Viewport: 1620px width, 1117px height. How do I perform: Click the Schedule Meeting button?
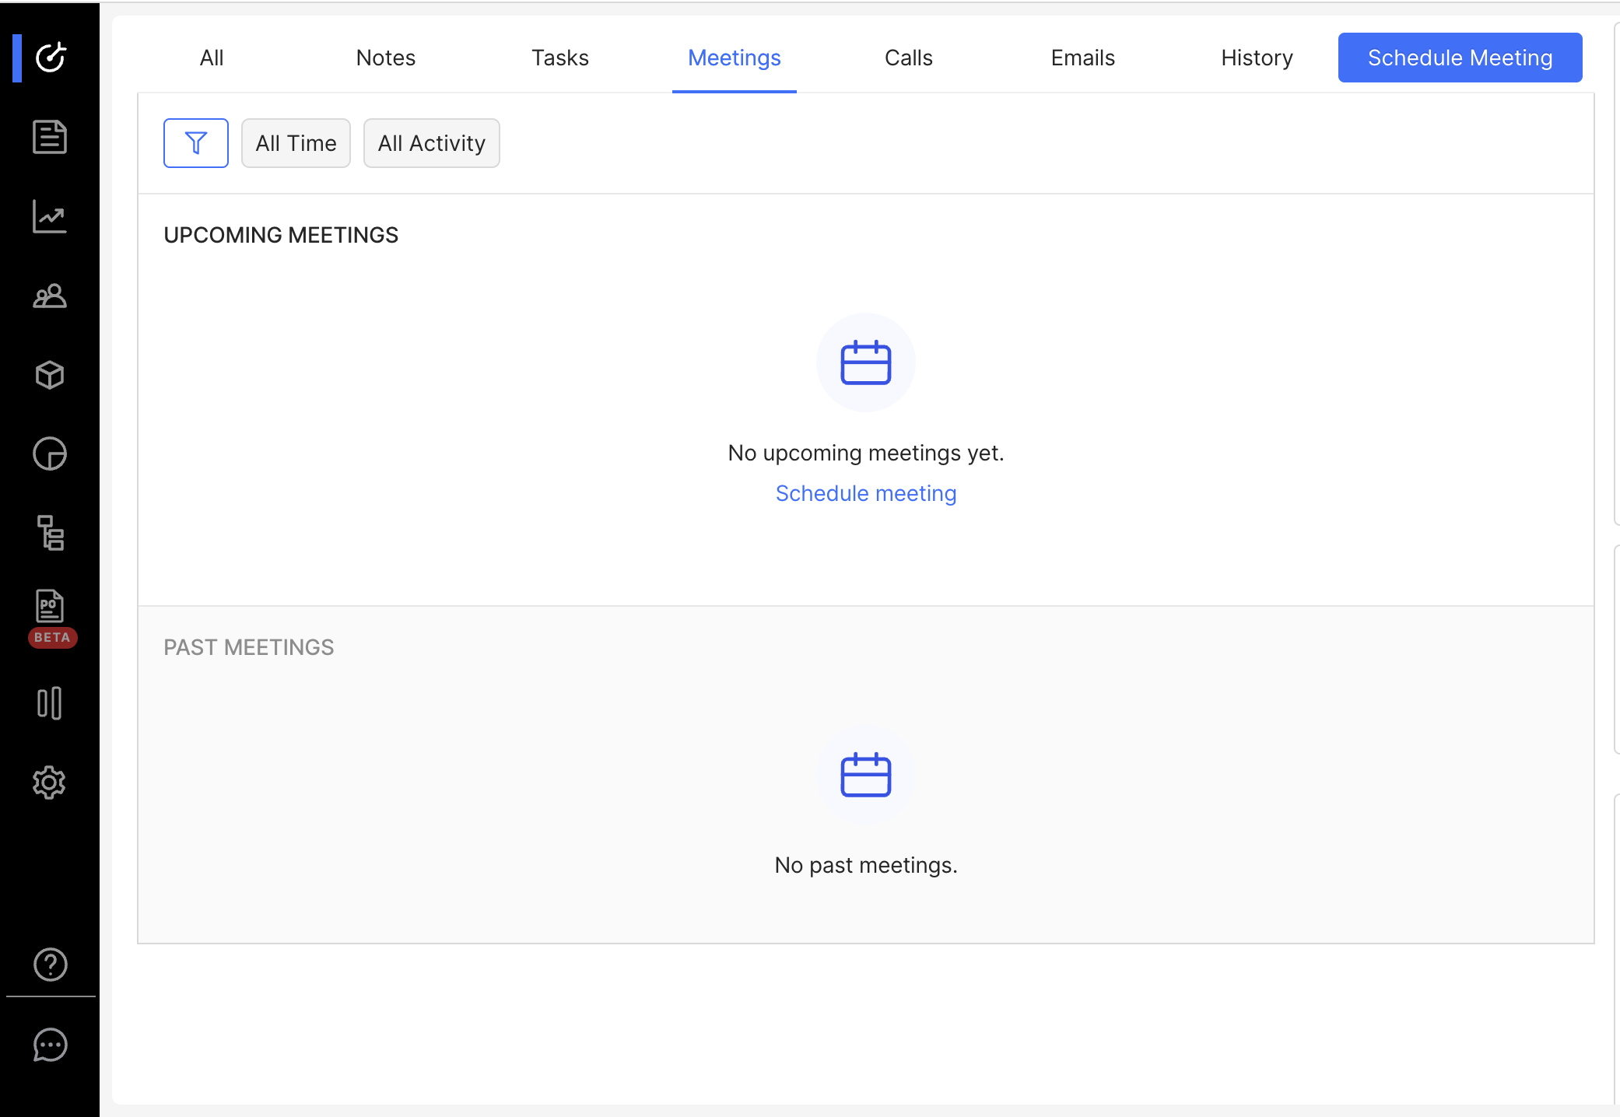click(x=1460, y=58)
